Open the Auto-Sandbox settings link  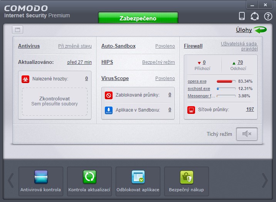point(118,46)
